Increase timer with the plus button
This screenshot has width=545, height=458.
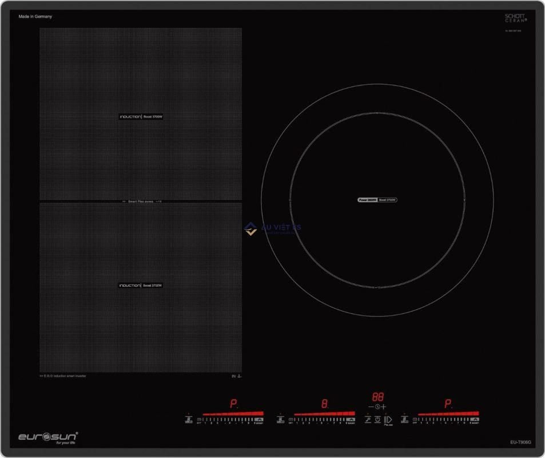[384, 406]
